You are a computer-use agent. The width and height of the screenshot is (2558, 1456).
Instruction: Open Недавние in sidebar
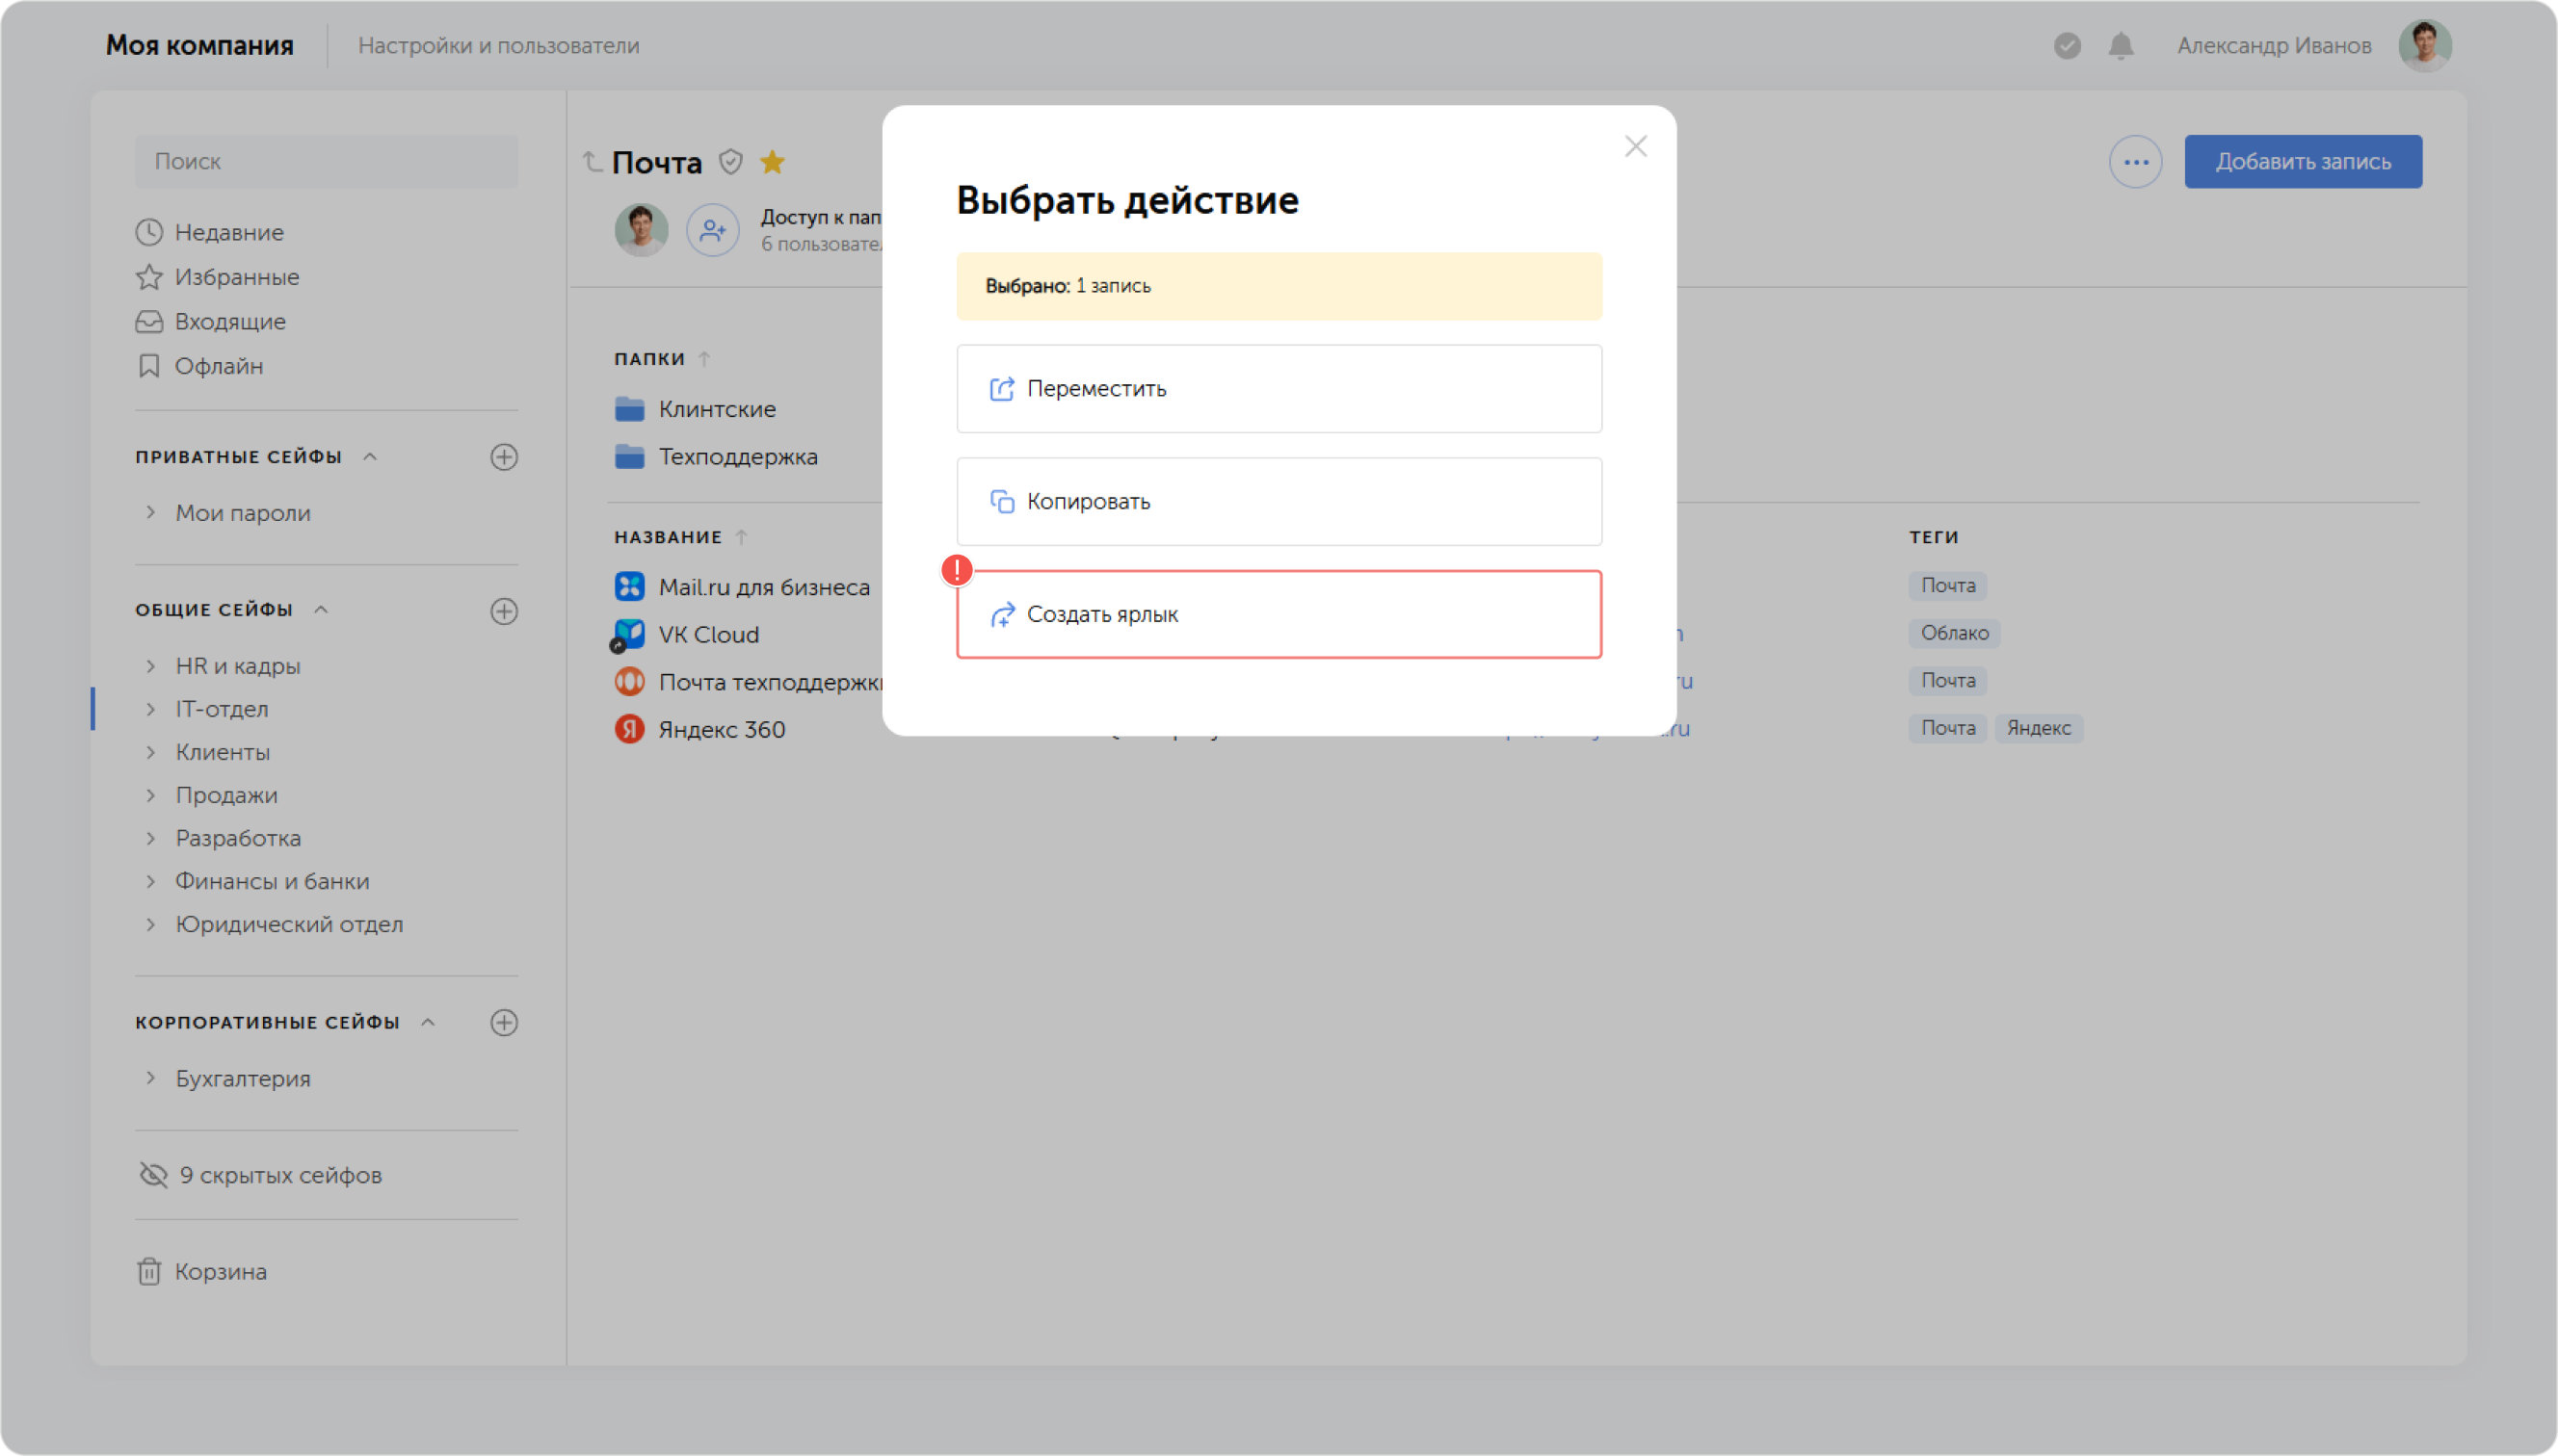(x=210, y=232)
